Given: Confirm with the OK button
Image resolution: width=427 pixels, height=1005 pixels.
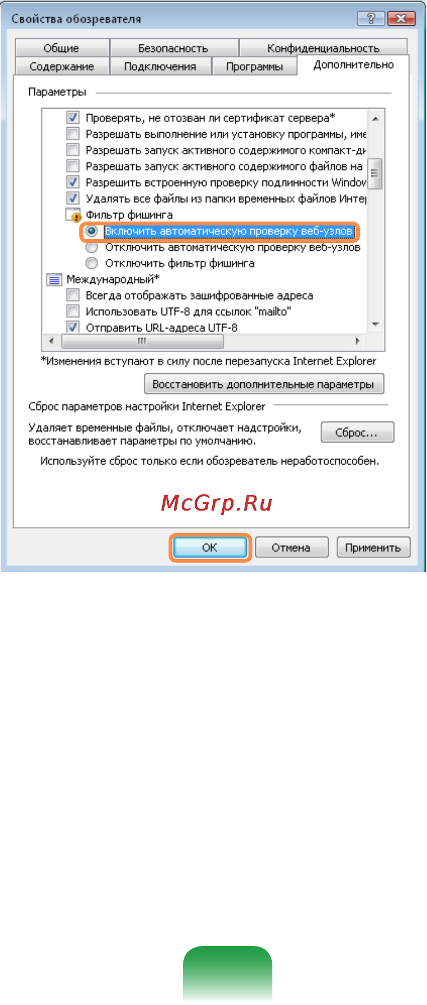Looking at the screenshot, I should tap(210, 547).
